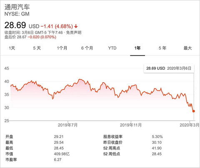
Task: Click the 通用汽车 company title
Action: pos(17,7)
